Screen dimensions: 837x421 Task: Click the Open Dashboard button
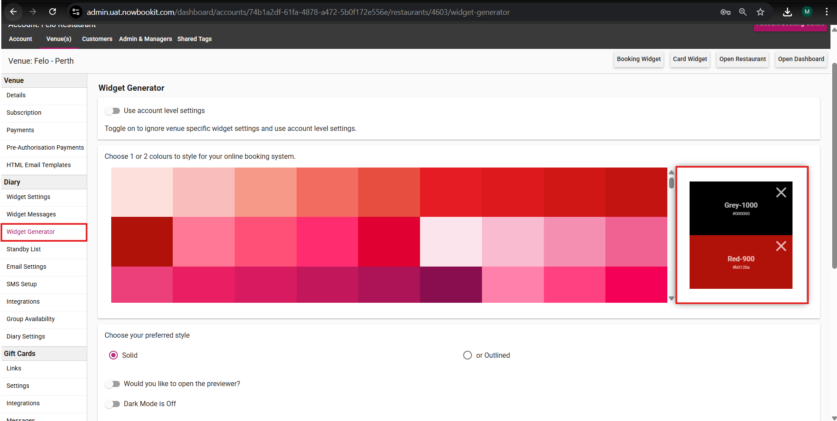pyautogui.click(x=801, y=59)
